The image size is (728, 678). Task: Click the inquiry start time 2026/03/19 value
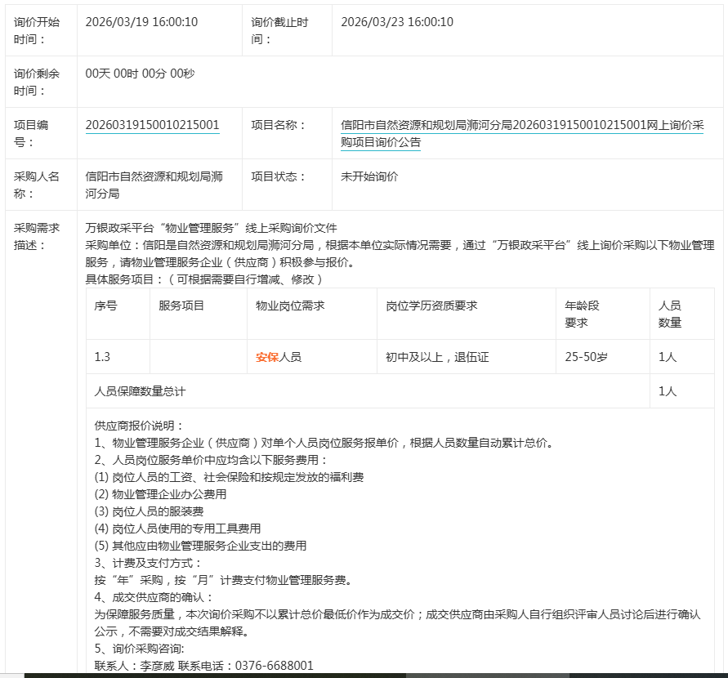click(x=141, y=22)
